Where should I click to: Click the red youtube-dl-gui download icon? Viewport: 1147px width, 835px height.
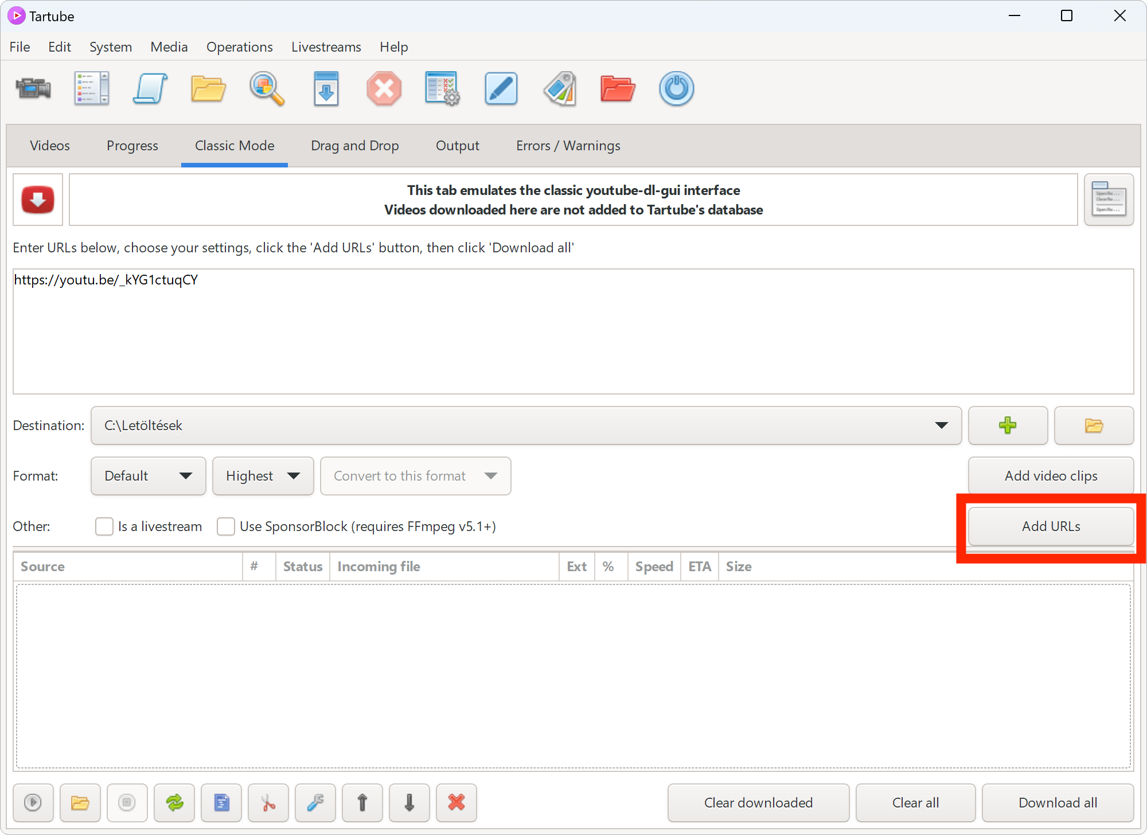38,200
